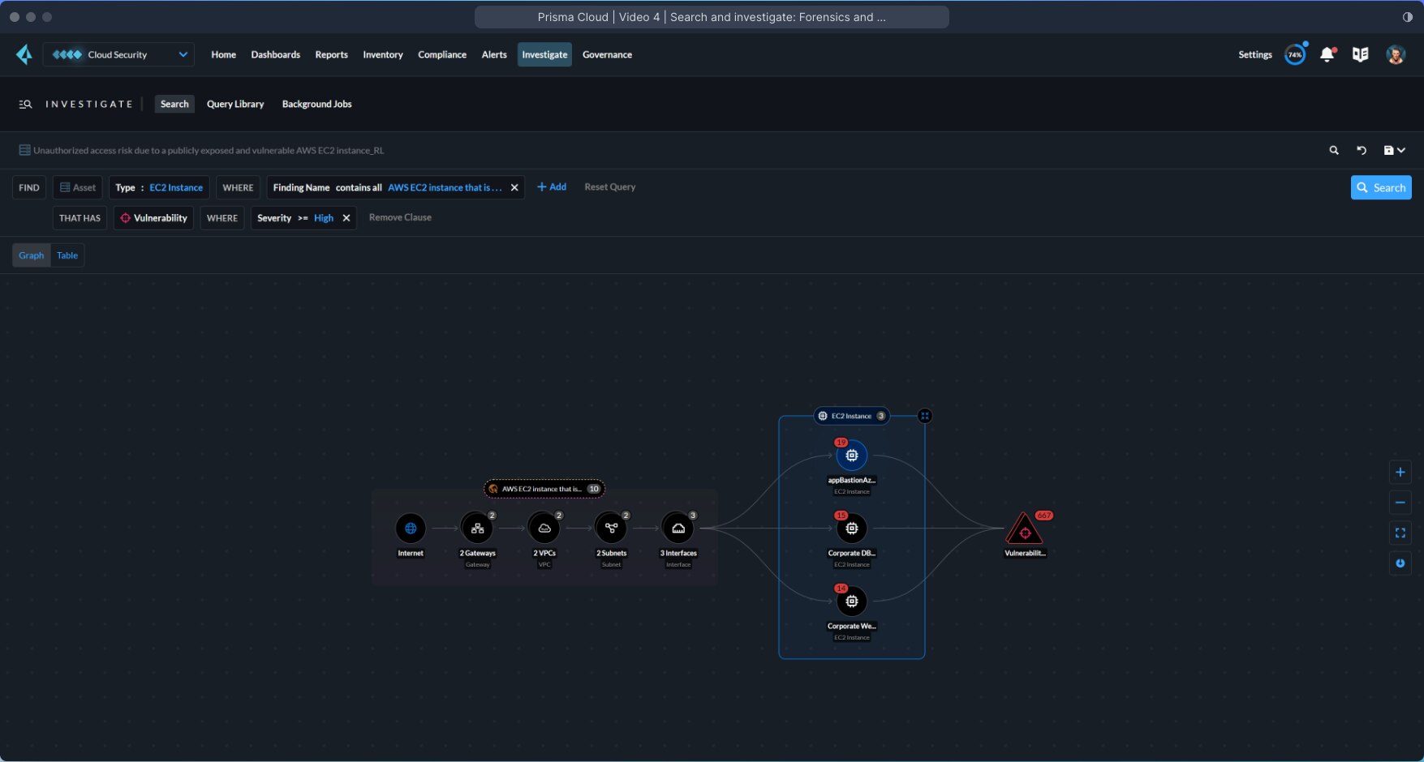Zoom in on the graph using the plus icon

(x=1400, y=472)
